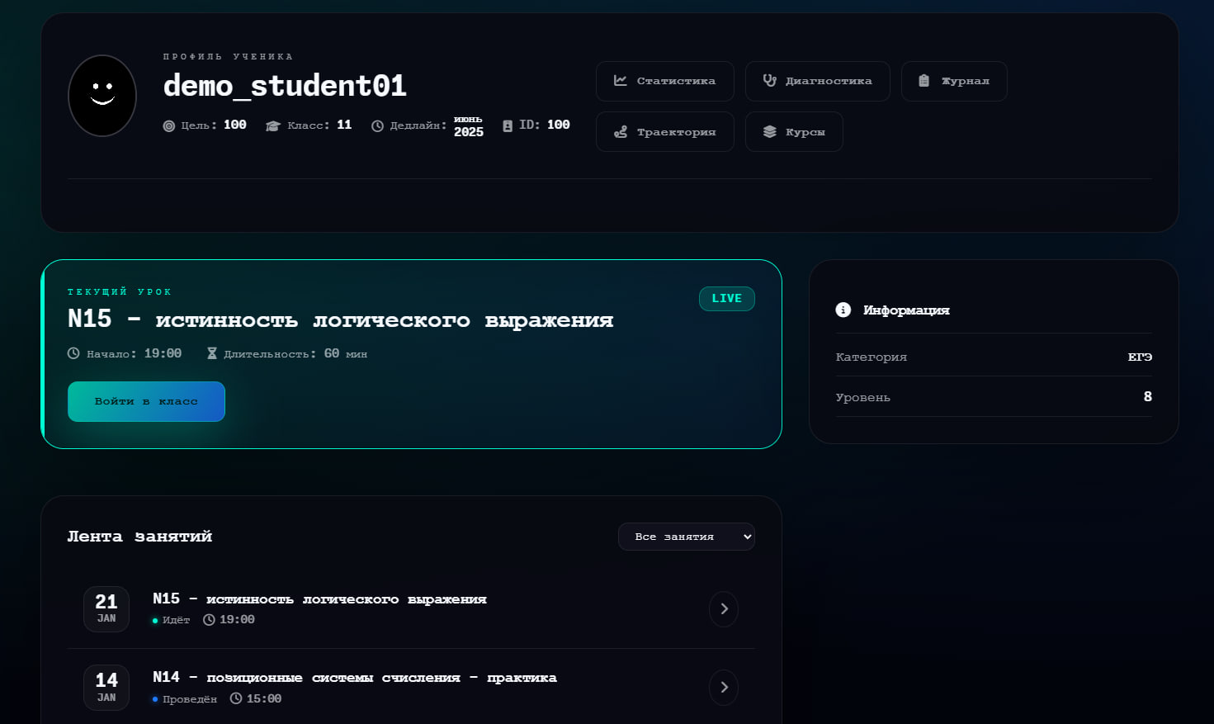Image resolution: width=1214 pixels, height=724 pixels.
Task: Expand the N15 lesson with chevron arrow
Action: point(724,609)
